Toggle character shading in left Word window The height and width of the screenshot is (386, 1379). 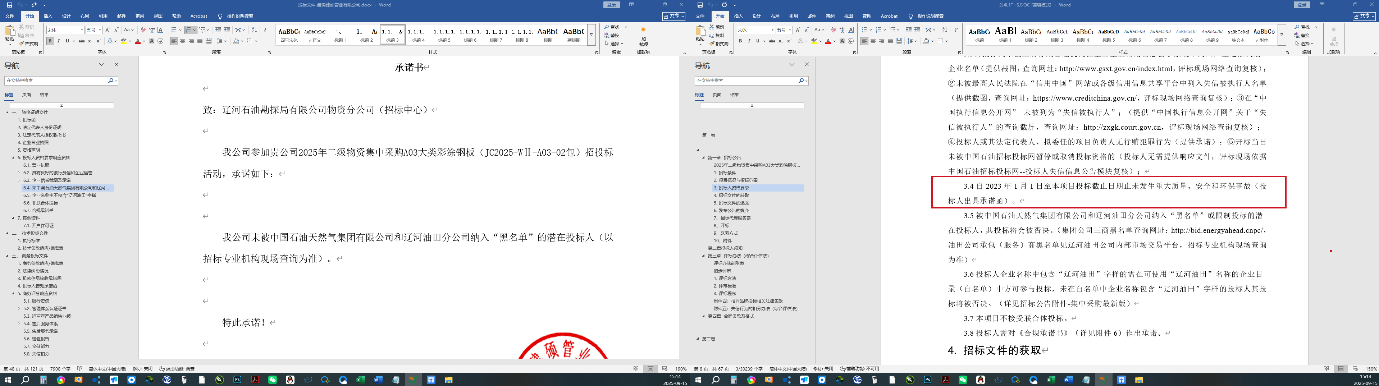point(151,41)
